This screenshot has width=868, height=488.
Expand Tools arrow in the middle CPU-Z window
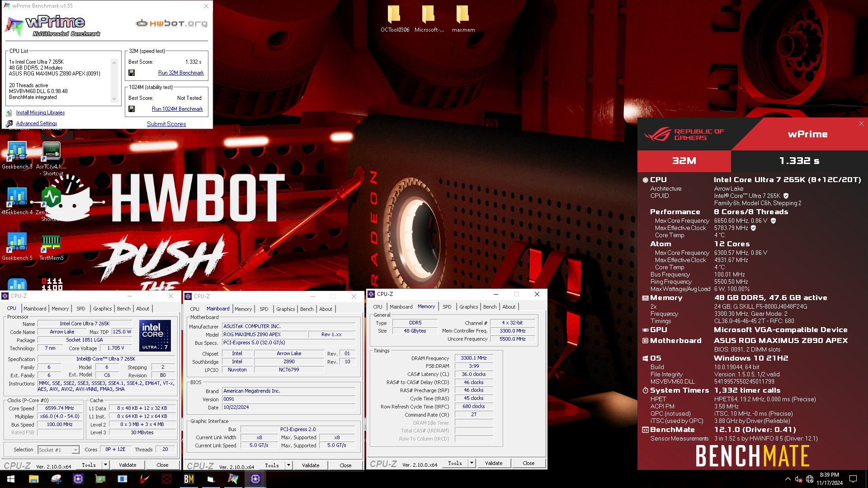coord(288,465)
